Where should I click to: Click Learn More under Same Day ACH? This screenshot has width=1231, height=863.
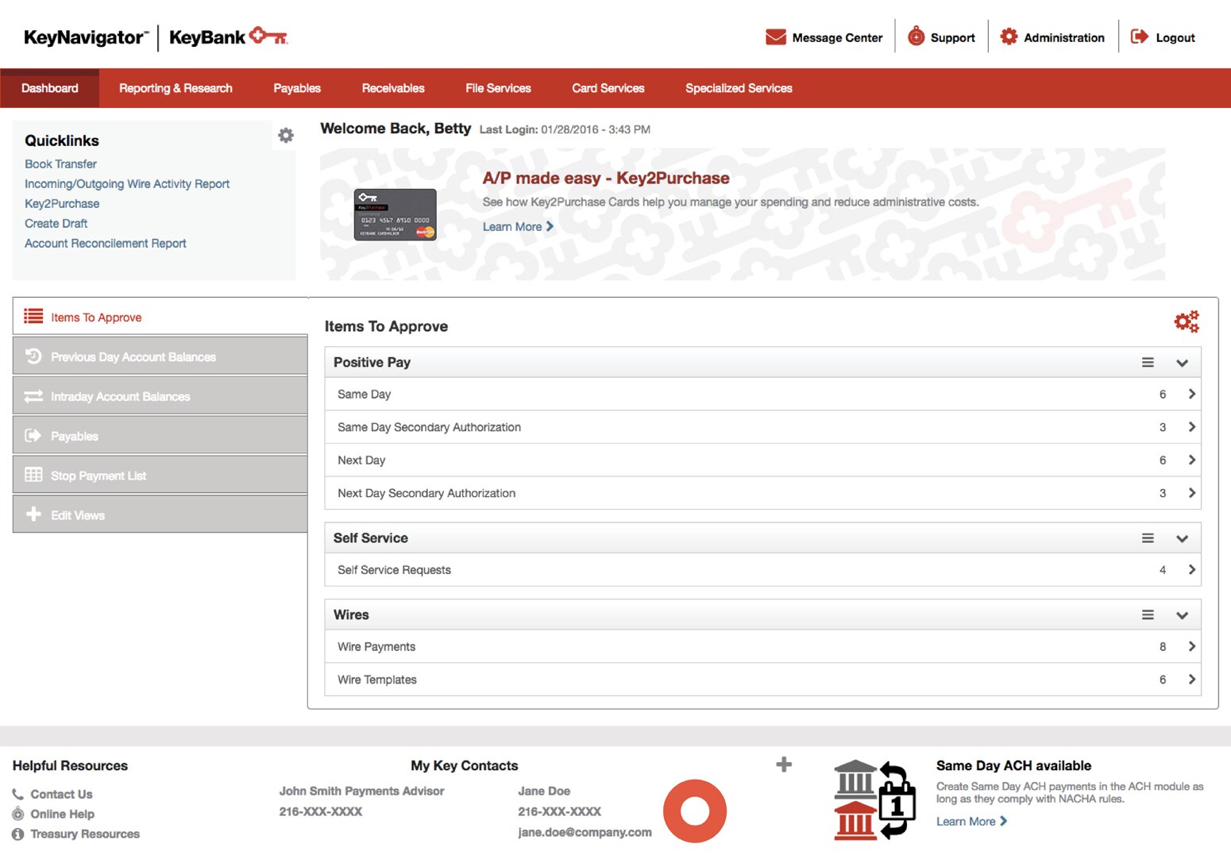(971, 821)
